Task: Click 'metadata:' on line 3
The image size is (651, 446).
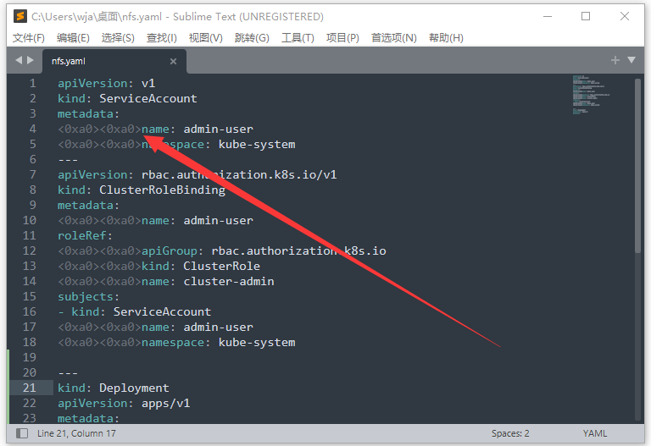Action: [88, 114]
